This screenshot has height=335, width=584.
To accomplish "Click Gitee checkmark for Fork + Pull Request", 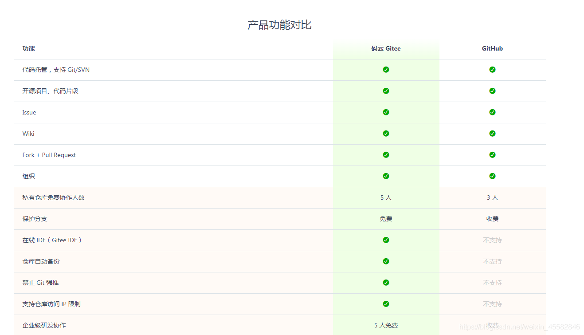I will (x=386, y=155).
